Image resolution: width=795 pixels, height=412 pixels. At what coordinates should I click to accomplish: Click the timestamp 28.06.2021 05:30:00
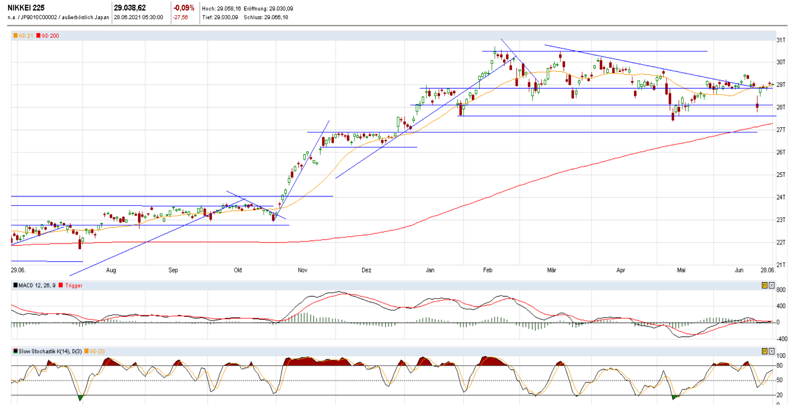click(x=139, y=18)
